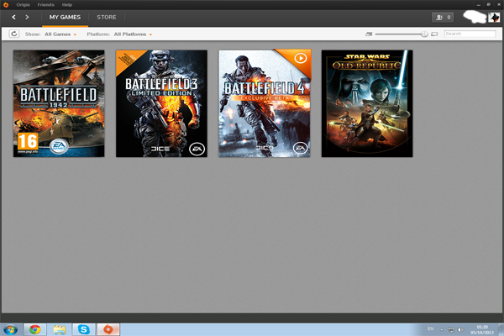Click the network icon in the system tray

(451, 329)
